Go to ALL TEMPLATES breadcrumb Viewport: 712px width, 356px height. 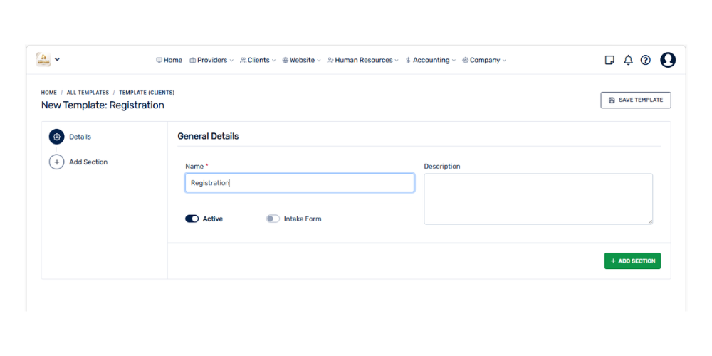pyautogui.click(x=88, y=93)
